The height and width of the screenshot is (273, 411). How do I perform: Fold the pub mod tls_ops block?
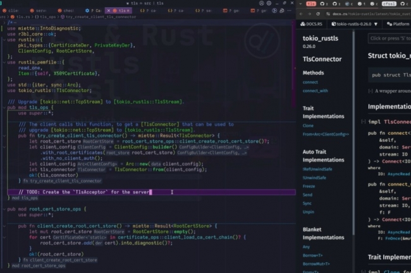click(4, 108)
